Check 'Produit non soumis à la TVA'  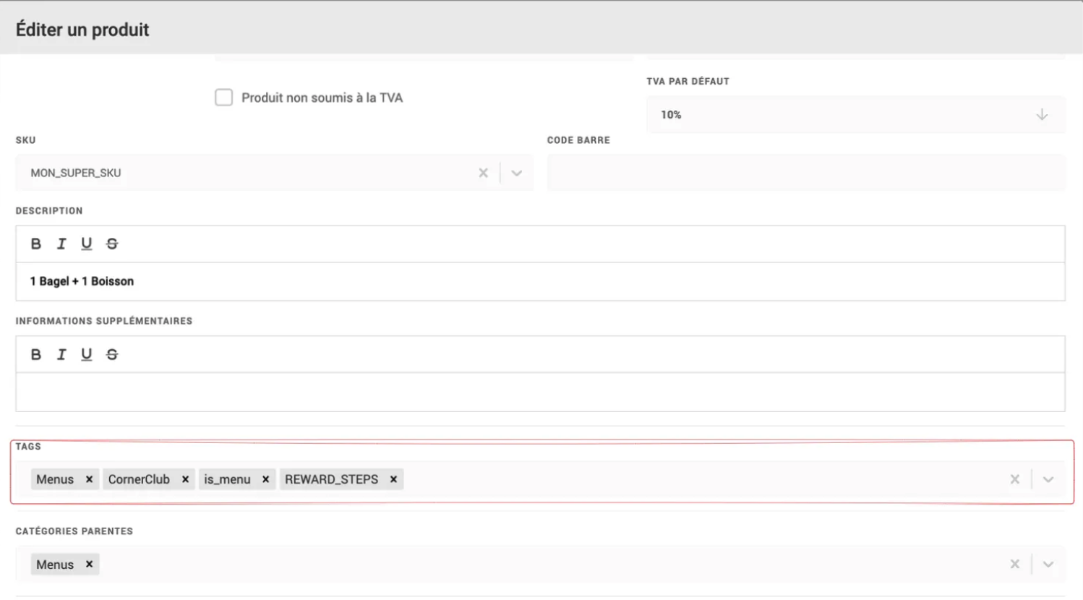223,98
